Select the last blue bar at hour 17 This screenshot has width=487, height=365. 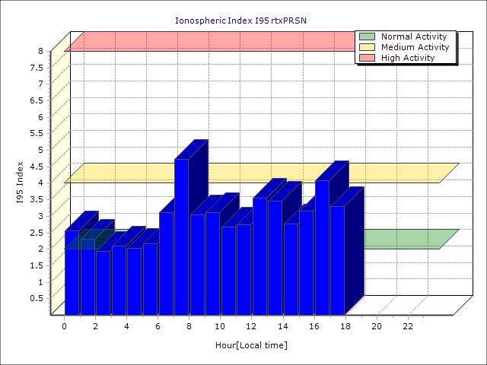click(337, 259)
